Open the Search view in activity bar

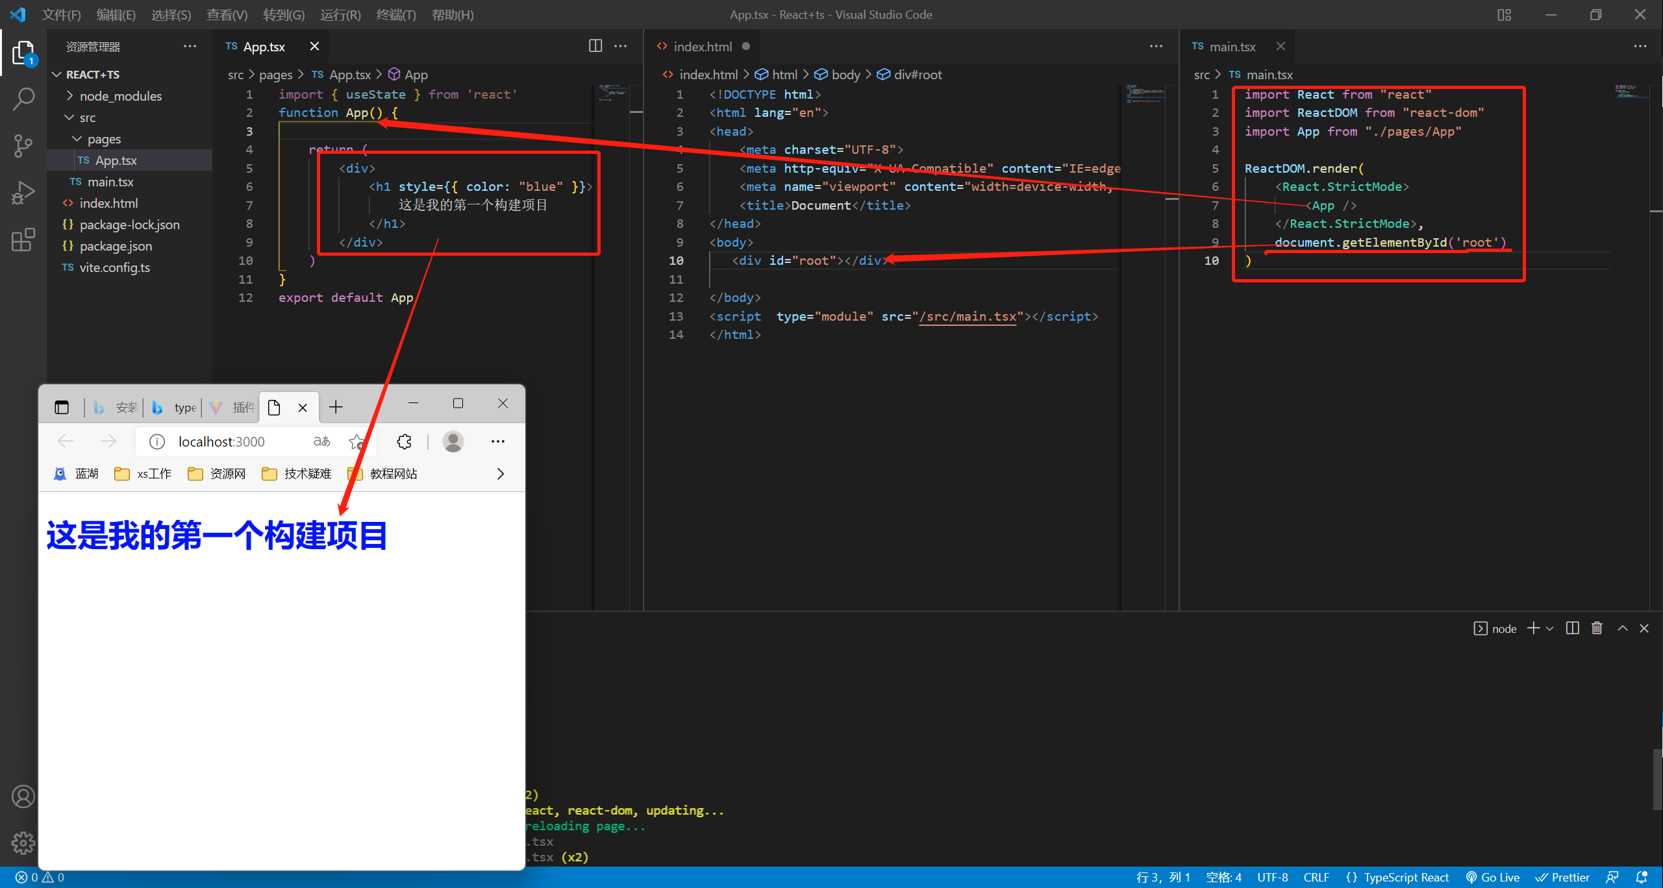click(x=23, y=99)
